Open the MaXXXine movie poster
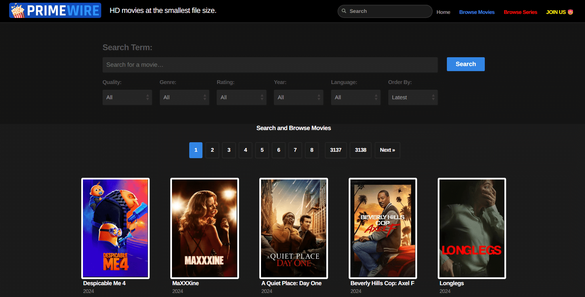 point(204,228)
